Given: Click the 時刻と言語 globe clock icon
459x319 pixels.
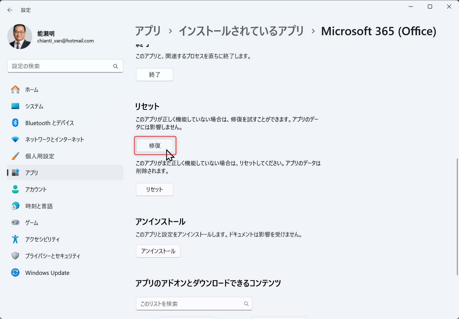Looking at the screenshot, I should click(15, 206).
